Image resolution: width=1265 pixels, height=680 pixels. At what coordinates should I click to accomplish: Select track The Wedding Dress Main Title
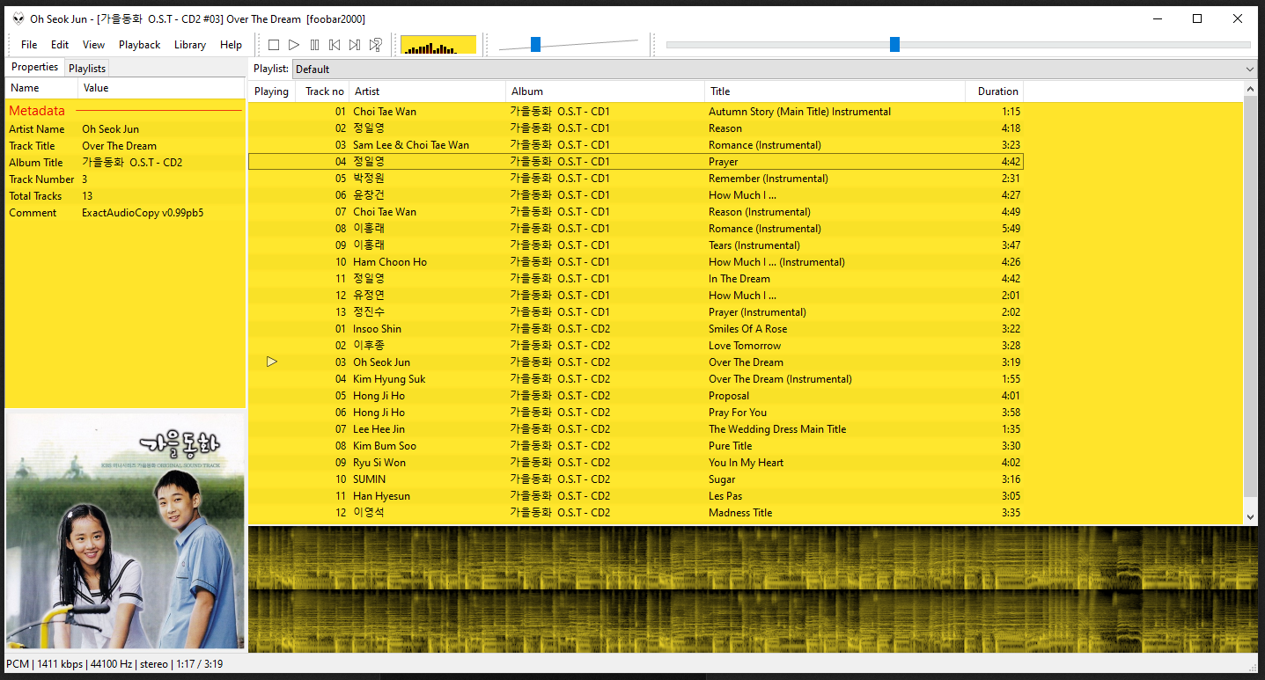click(x=636, y=429)
